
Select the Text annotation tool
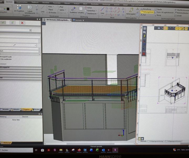[x=143, y=15]
